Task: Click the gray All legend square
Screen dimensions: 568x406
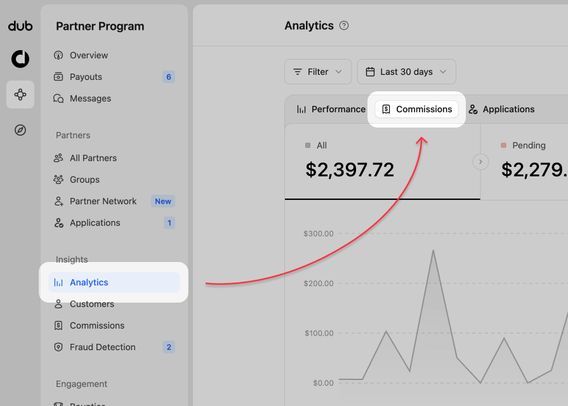Action: tap(308, 145)
